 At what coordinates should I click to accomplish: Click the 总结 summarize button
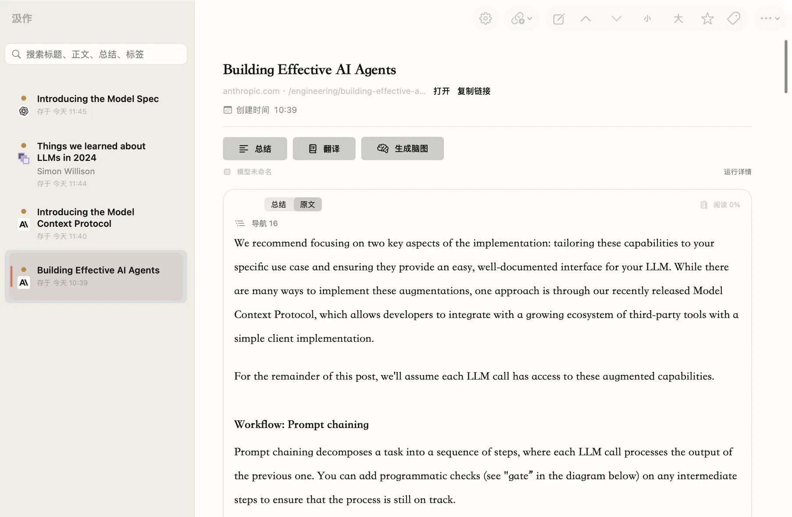(255, 149)
